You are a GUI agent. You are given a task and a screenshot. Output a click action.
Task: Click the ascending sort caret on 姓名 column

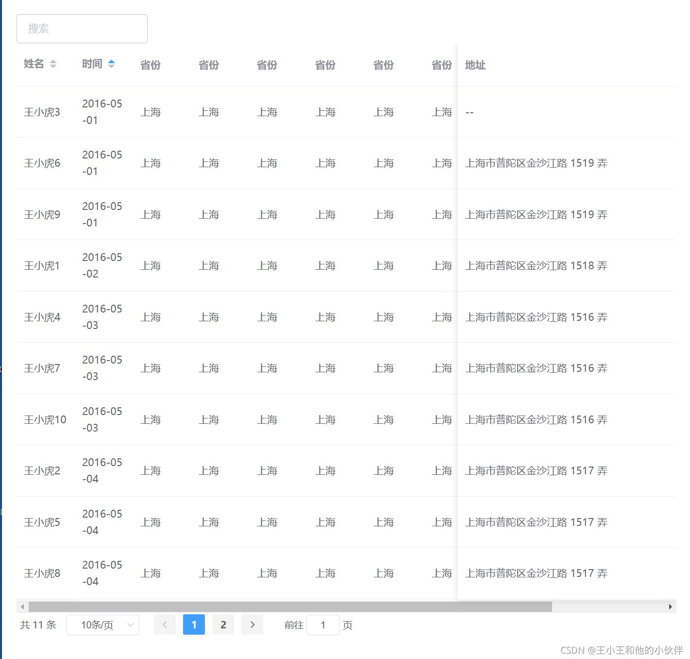click(x=53, y=62)
